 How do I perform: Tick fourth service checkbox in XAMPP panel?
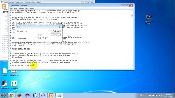(x=6, y=27)
